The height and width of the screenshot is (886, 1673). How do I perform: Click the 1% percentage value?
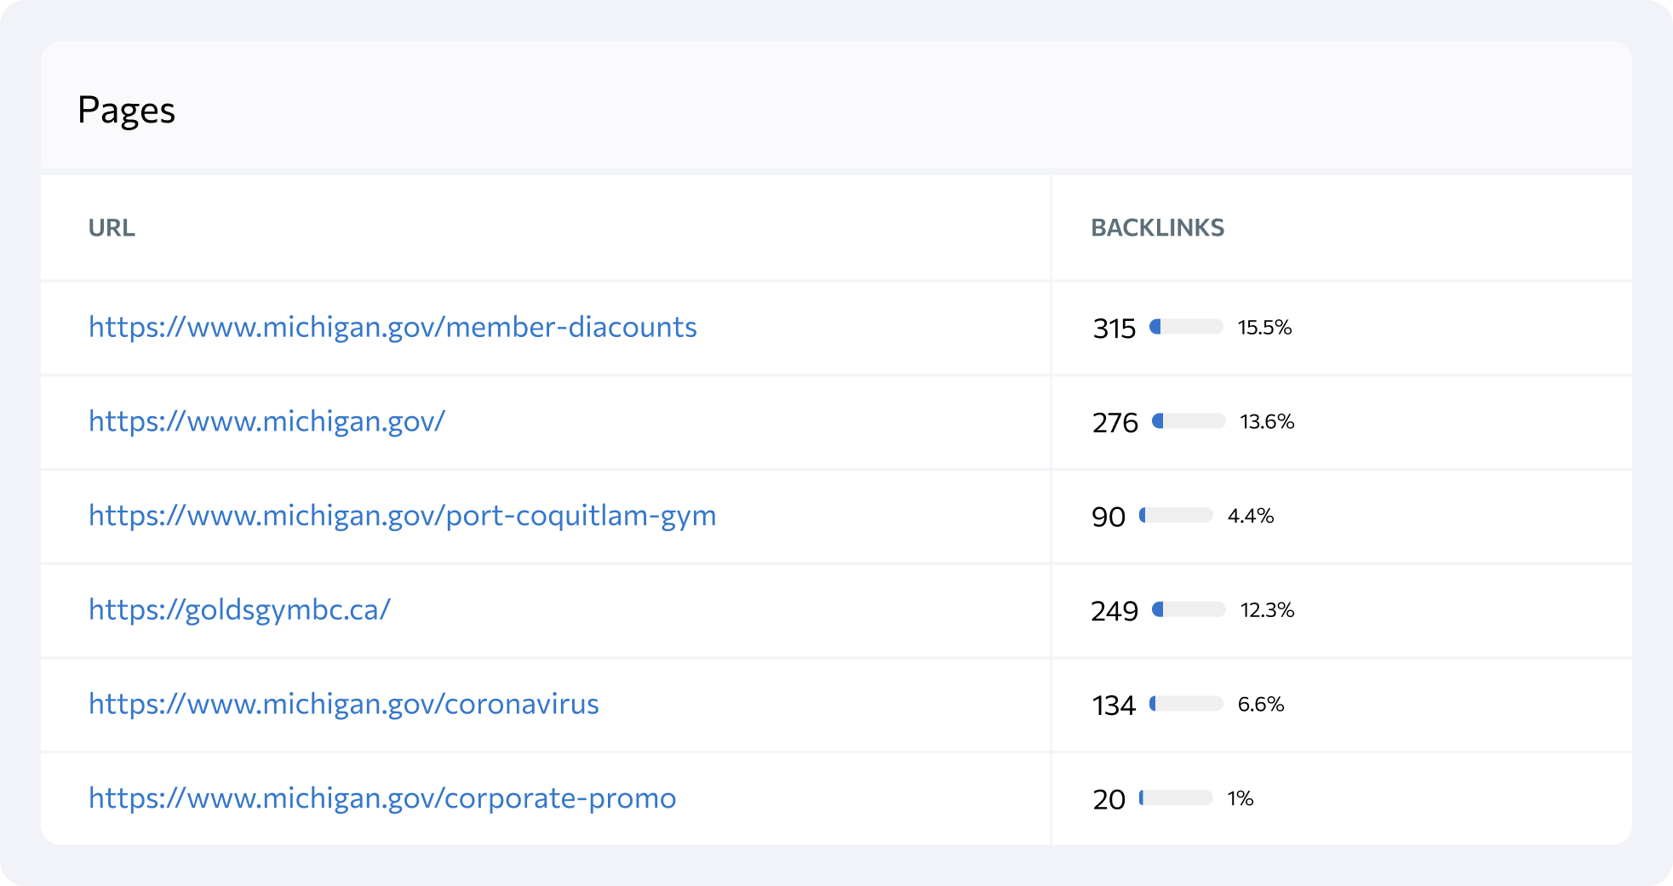[1240, 799]
